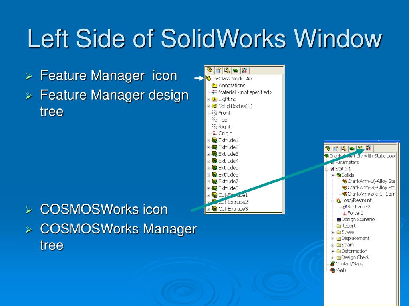Open the FeatureManager tab above In-Class Model #7
This screenshot has height=306, width=409.
tap(209, 70)
